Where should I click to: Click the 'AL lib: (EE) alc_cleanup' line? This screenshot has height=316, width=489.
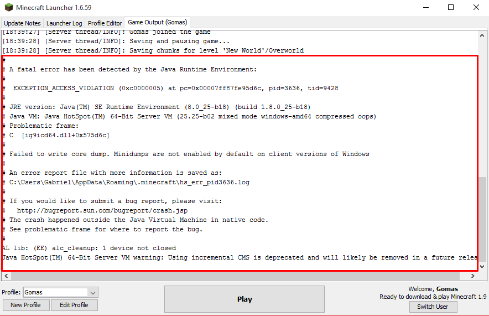89,248
